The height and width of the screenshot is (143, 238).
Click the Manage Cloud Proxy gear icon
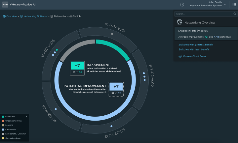pyautogui.click(x=180, y=56)
